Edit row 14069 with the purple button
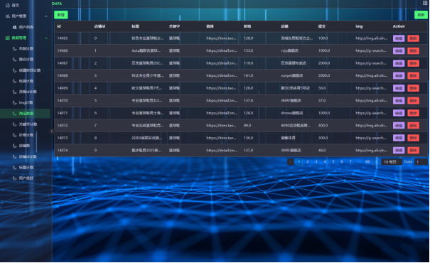The height and width of the screenshot is (263, 430). point(399,88)
